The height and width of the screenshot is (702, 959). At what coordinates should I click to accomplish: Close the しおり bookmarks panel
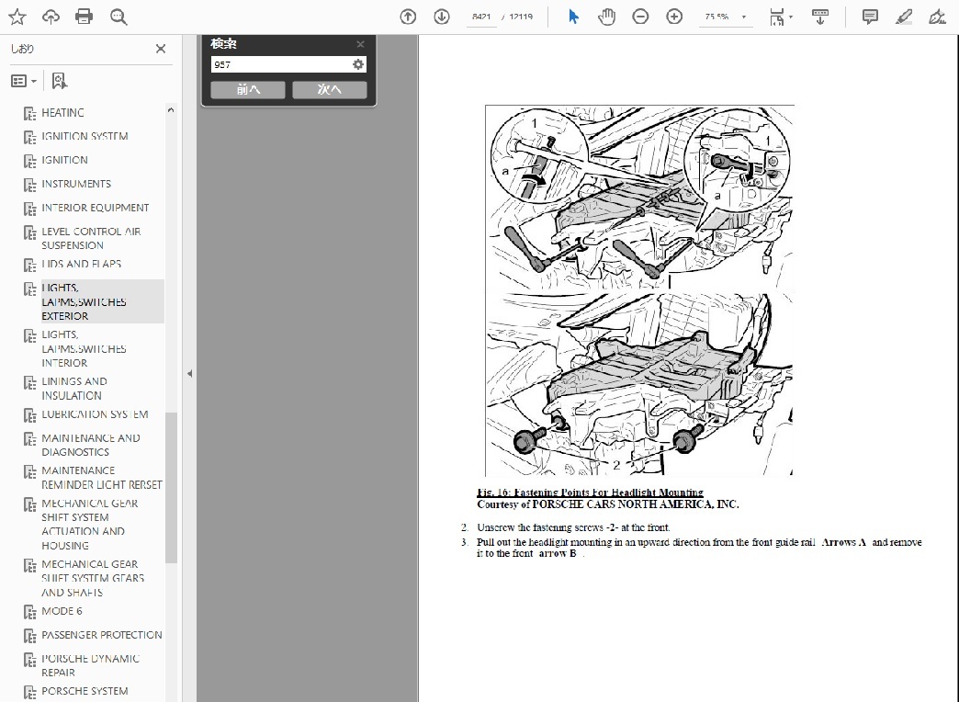pyautogui.click(x=161, y=50)
